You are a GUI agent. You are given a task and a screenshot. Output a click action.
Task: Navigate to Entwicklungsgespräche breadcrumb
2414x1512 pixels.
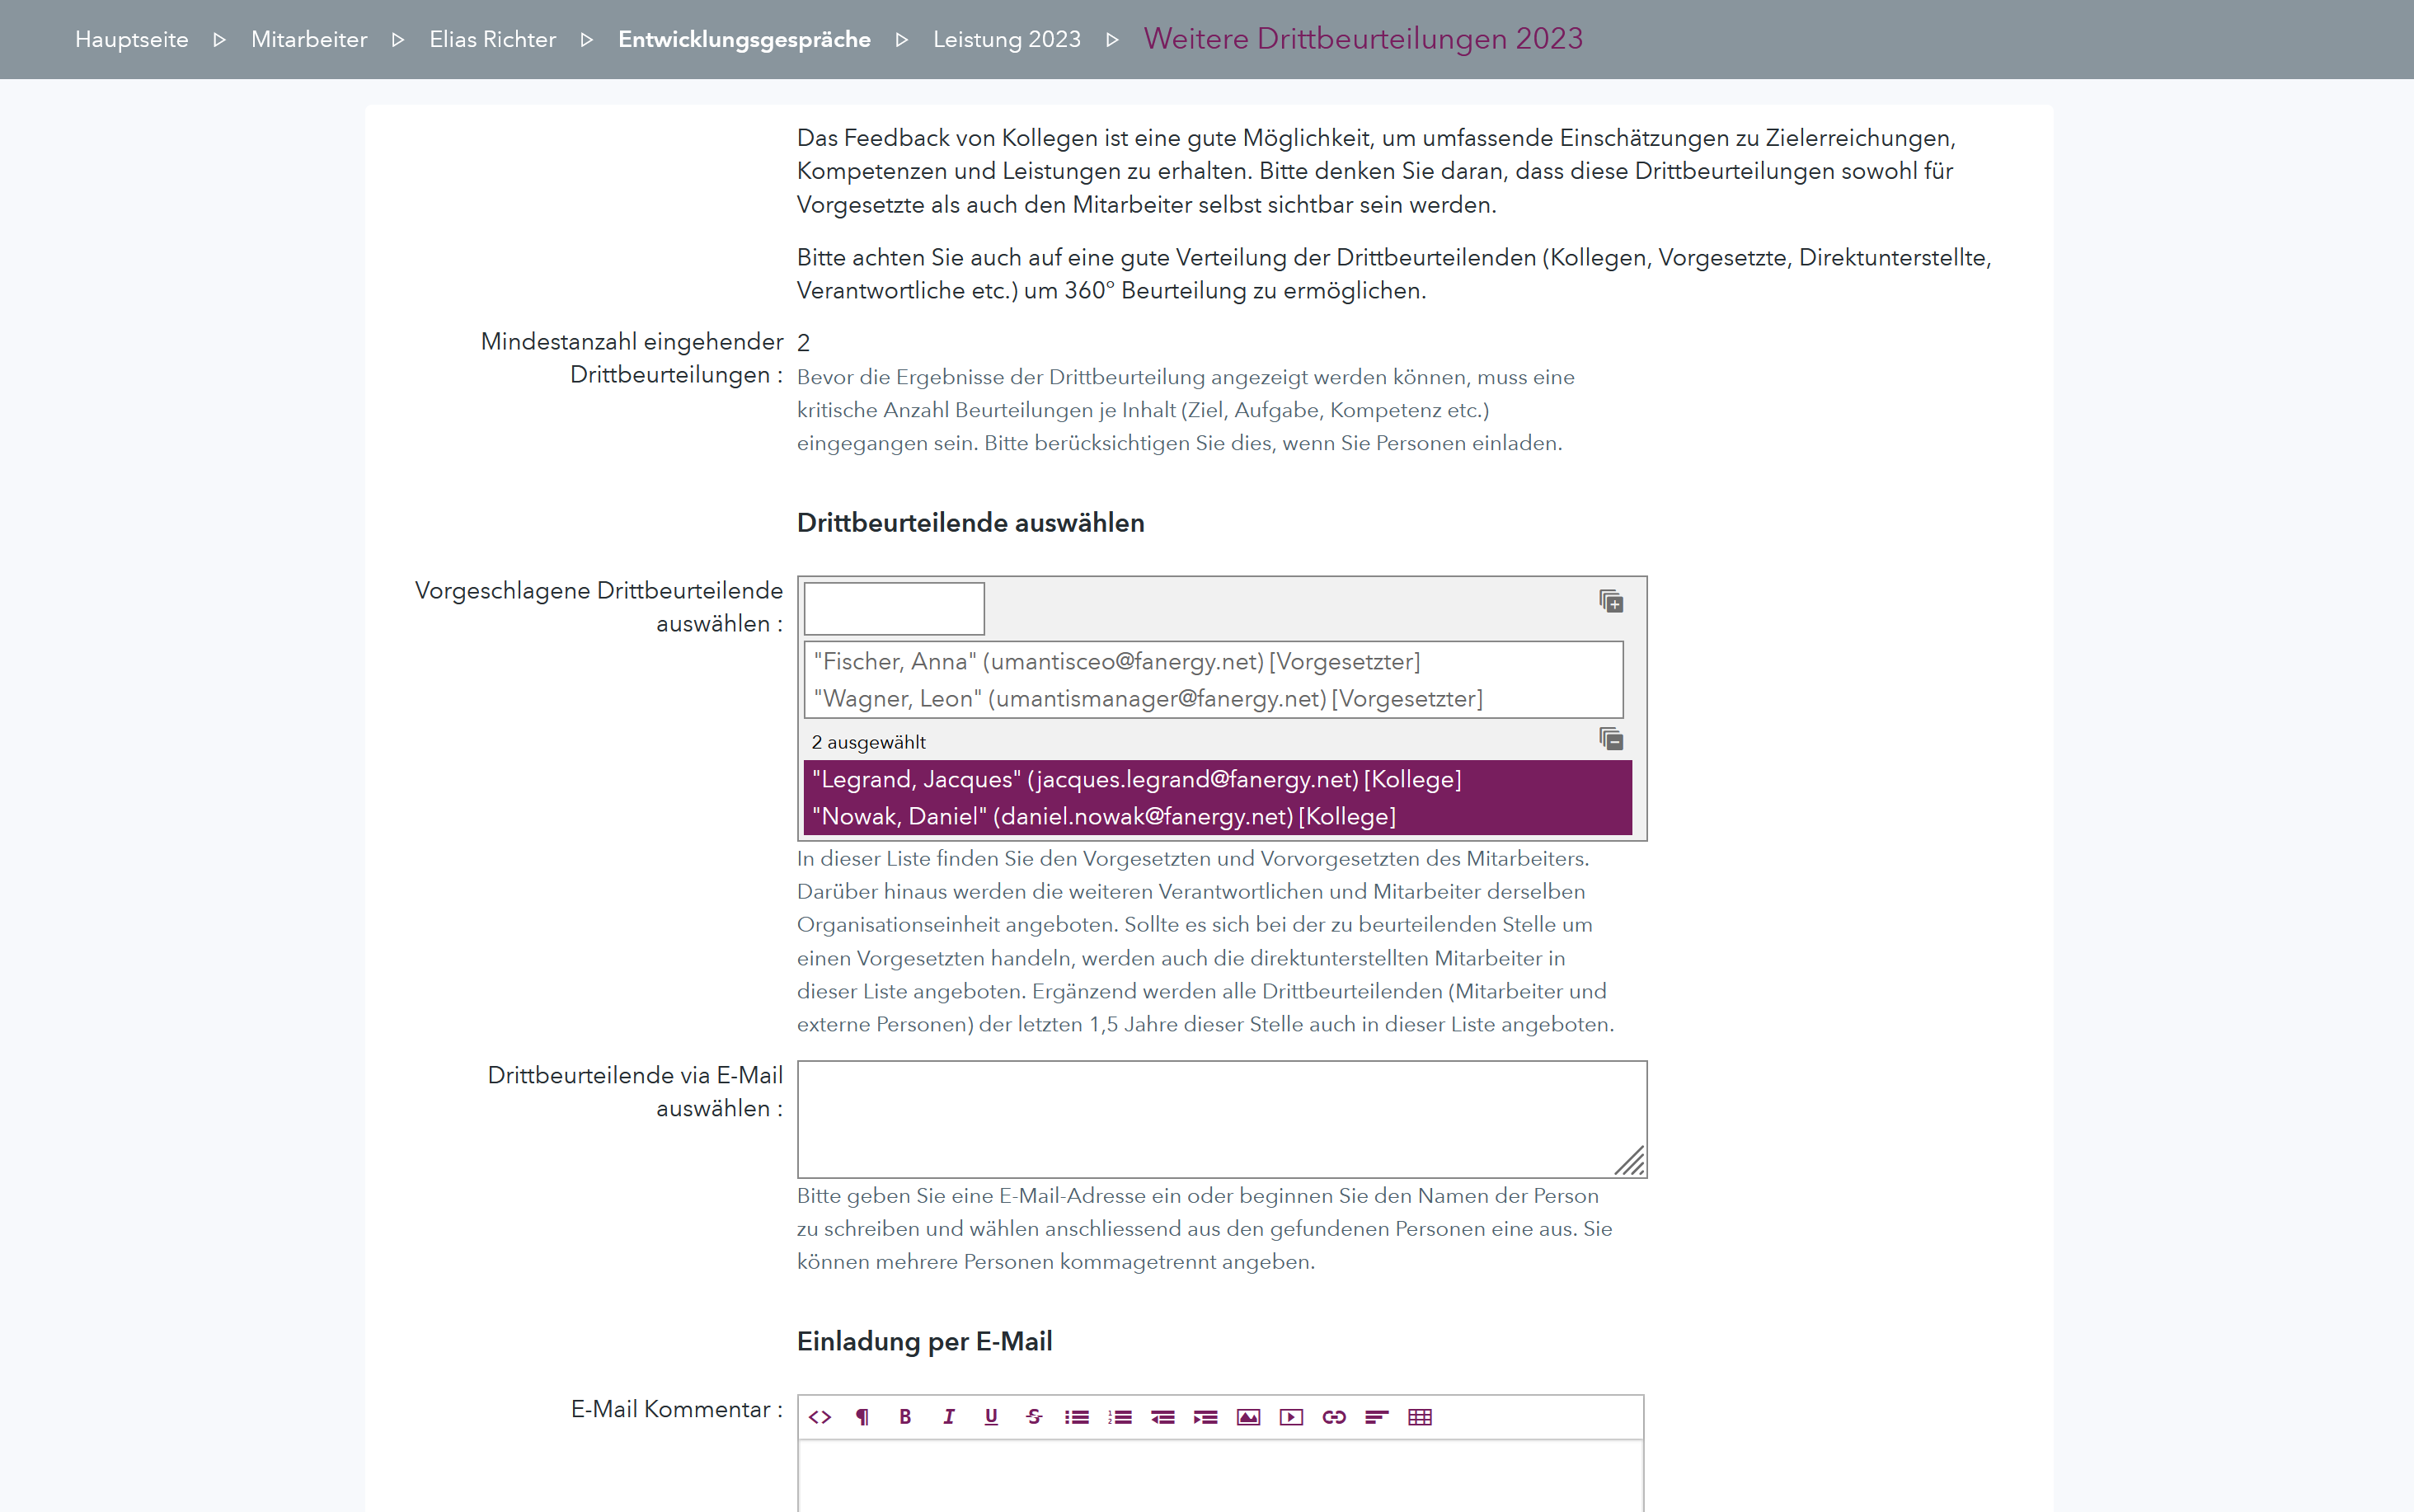pos(744,39)
